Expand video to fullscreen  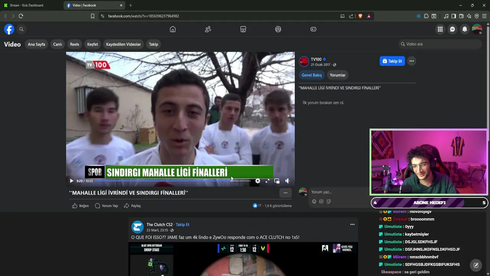coord(267,181)
